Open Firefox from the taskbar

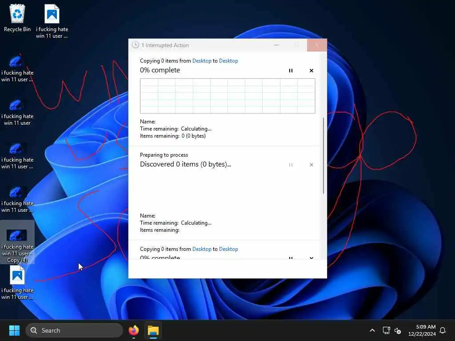[x=133, y=330]
